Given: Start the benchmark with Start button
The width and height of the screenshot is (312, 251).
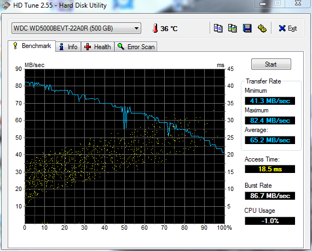Looking at the screenshot, I should tap(271, 64).
